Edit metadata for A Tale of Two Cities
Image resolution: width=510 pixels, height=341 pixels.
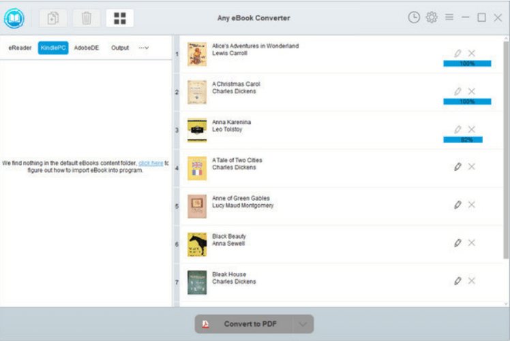click(457, 167)
